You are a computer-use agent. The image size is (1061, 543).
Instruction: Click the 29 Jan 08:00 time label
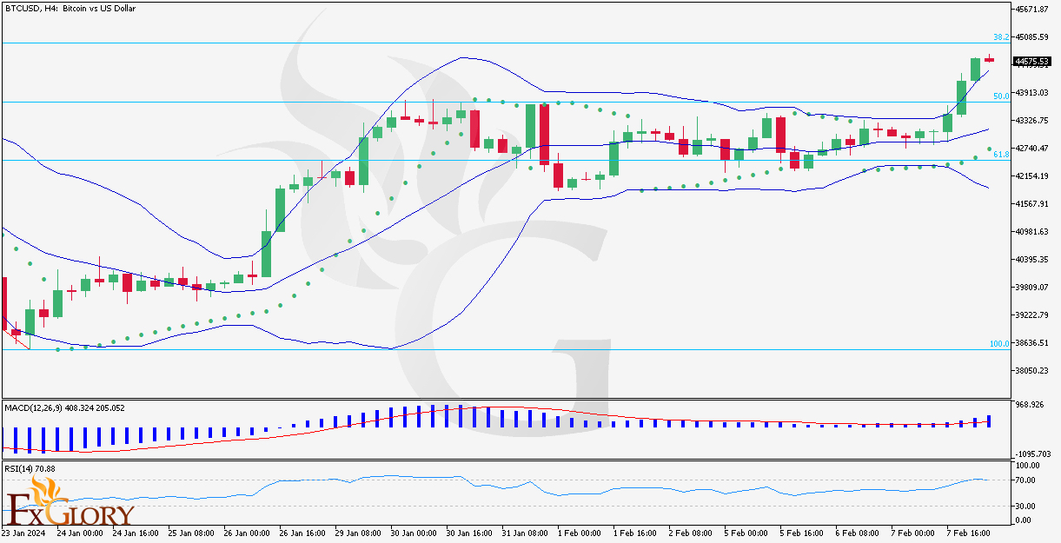coord(359,534)
